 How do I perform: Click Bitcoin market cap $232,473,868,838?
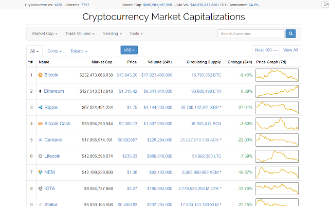(x=96, y=75)
